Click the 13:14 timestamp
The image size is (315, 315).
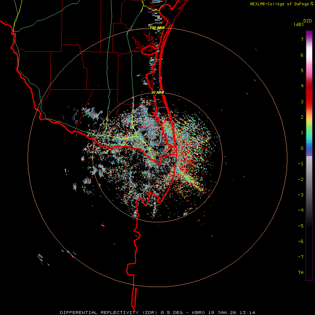[x=247, y=313]
